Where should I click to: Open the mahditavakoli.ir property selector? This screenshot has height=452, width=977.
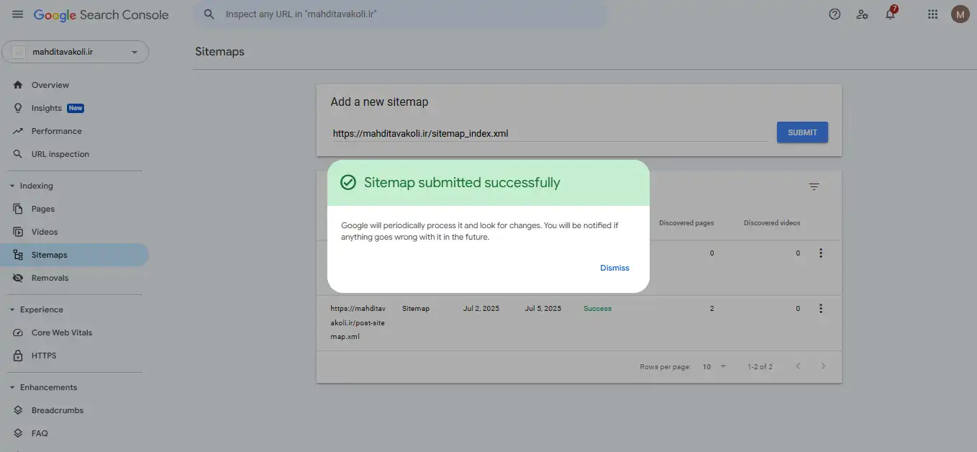coord(76,52)
